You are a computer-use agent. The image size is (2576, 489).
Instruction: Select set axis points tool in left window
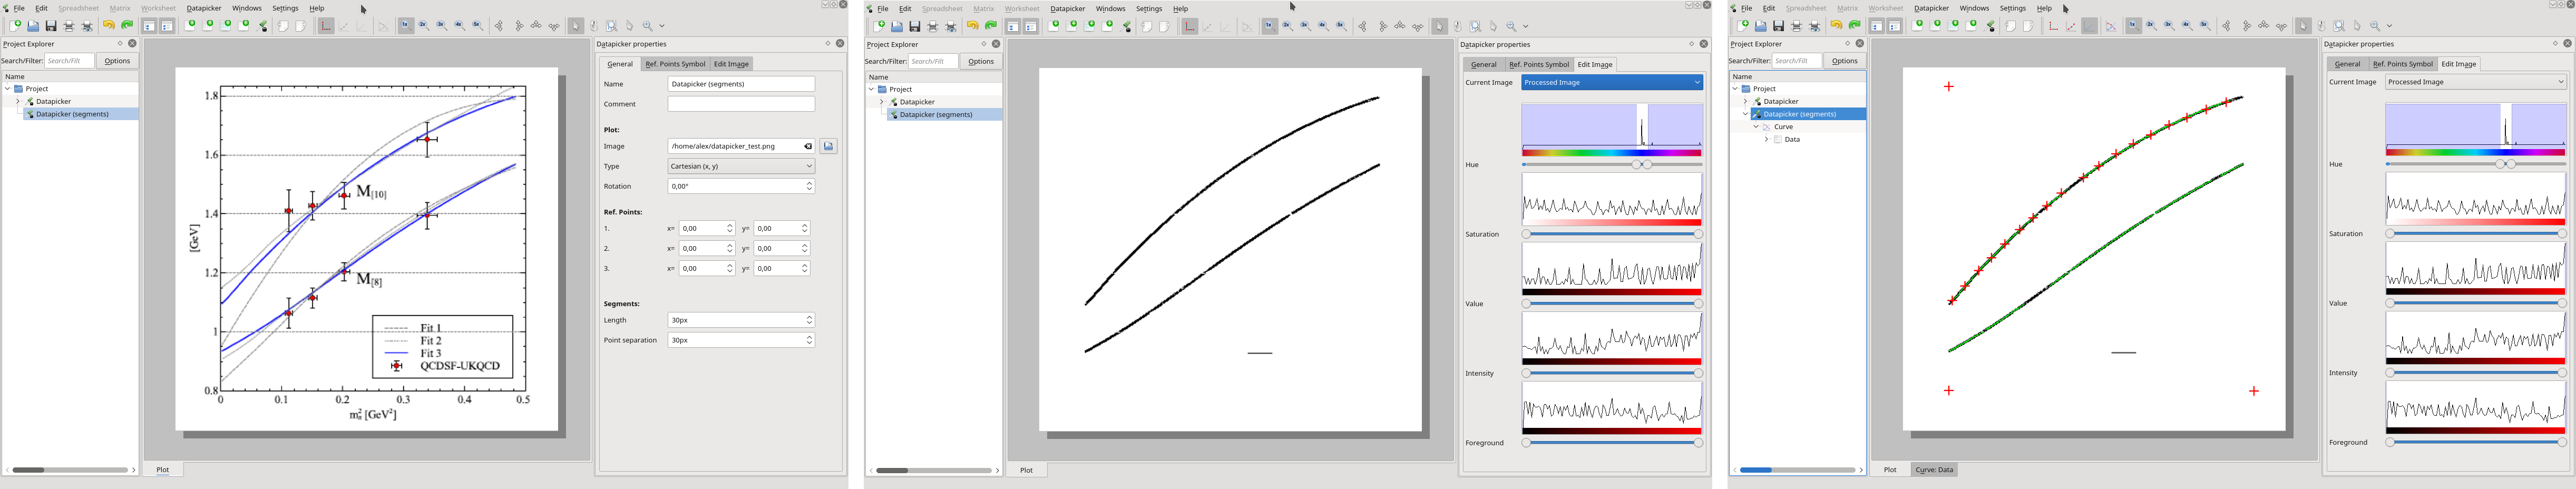click(x=326, y=26)
